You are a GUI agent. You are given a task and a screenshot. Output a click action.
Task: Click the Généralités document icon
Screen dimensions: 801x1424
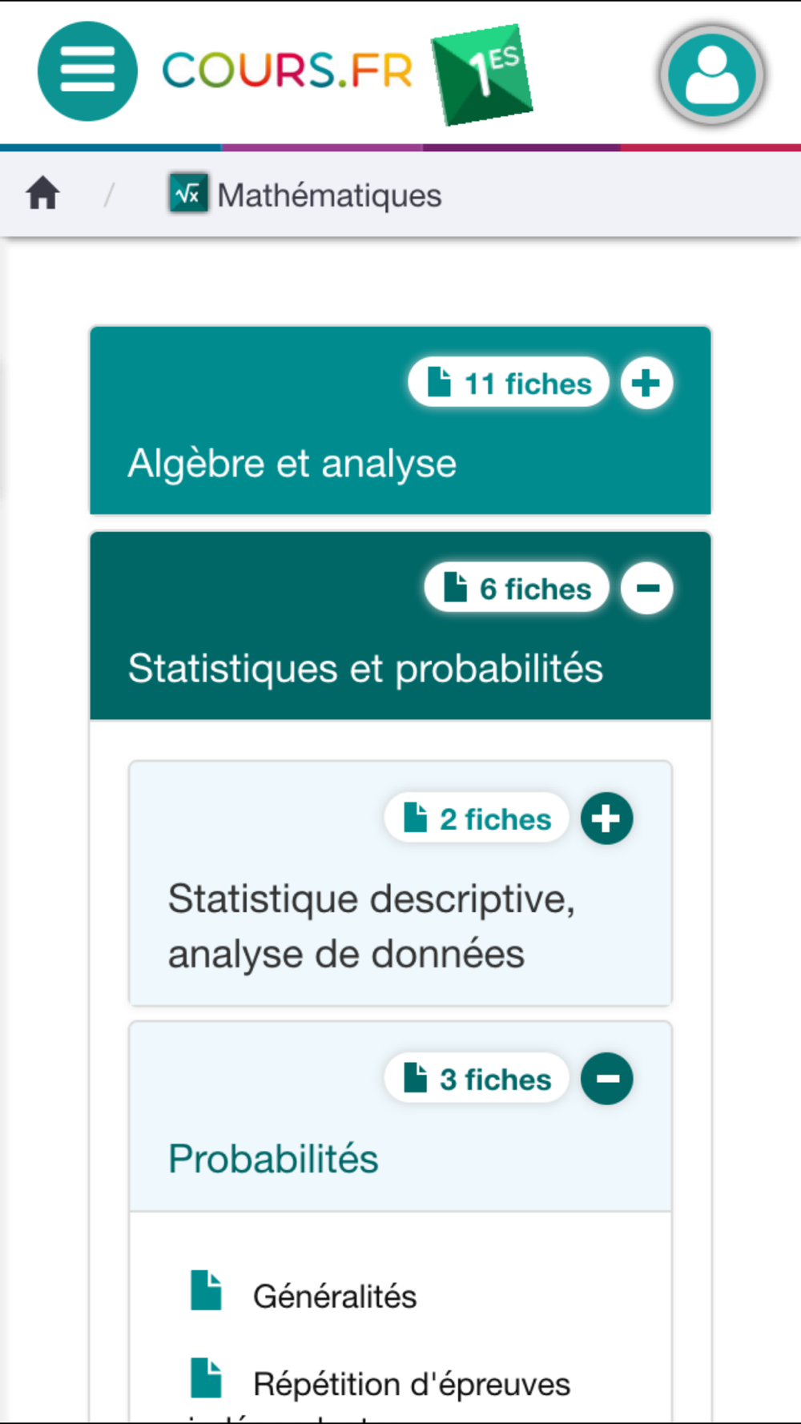pos(206,1289)
